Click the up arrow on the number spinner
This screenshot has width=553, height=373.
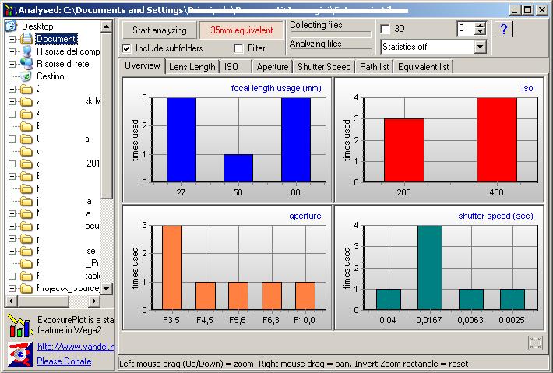[480, 25]
